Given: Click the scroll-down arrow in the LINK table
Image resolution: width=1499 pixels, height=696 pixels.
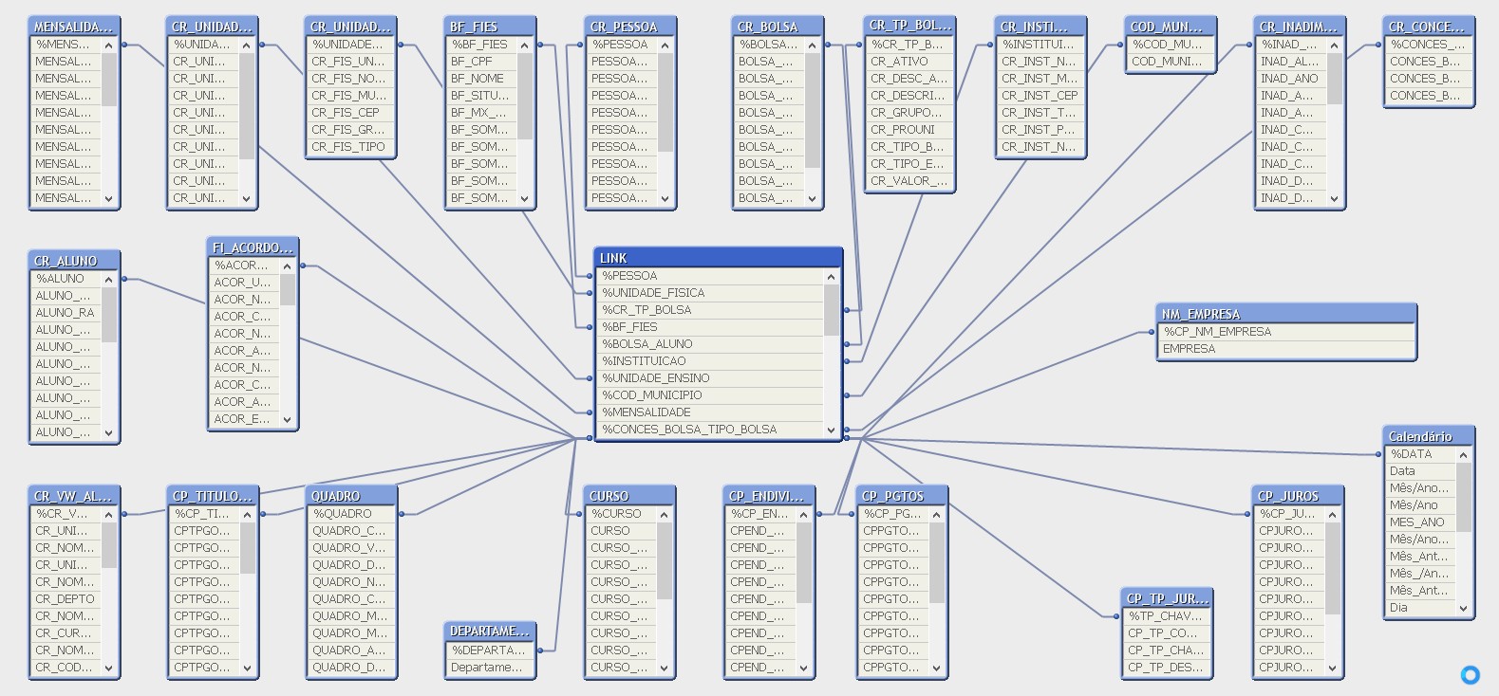Looking at the screenshot, I should (x=832, y=430).
